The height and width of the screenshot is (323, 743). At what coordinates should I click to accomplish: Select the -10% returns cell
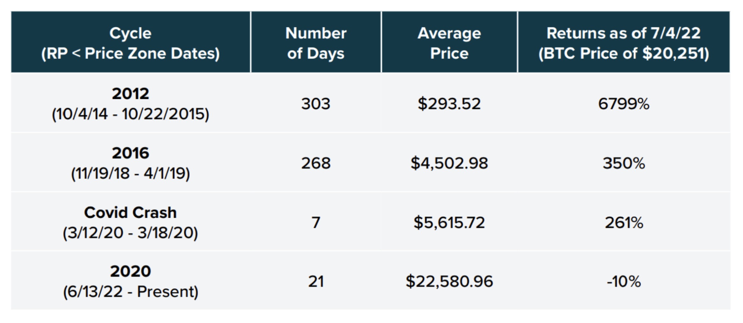624,281
